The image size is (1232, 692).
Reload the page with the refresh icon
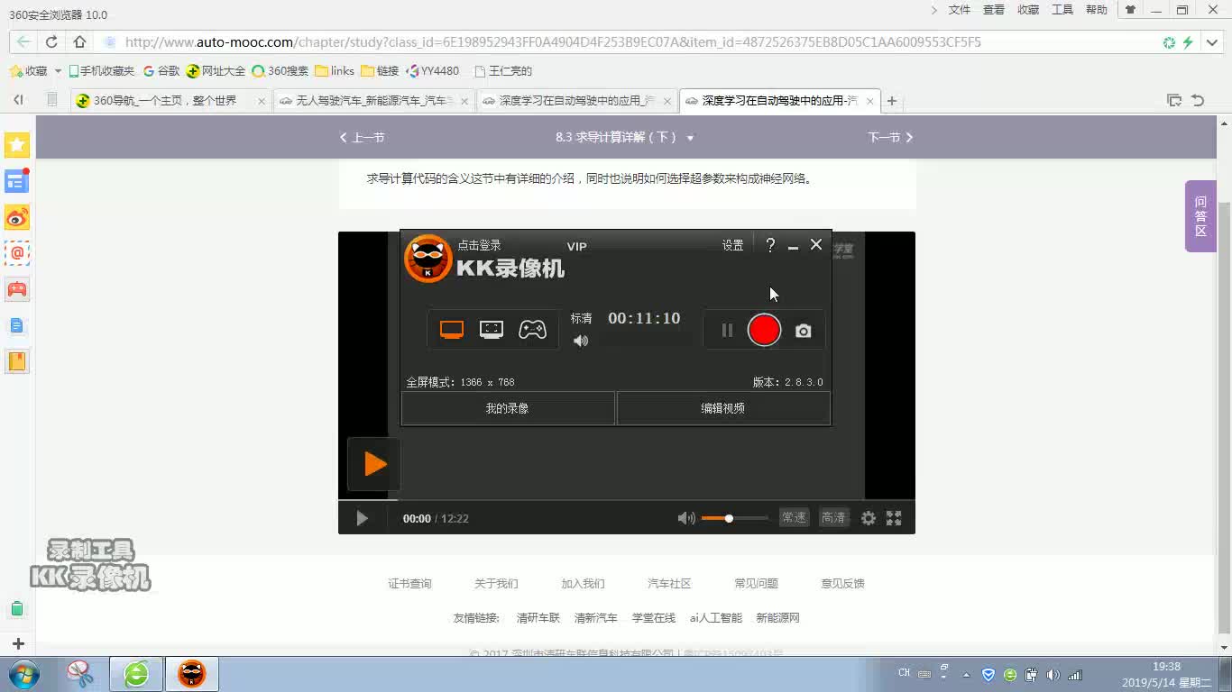click(51, 42)
